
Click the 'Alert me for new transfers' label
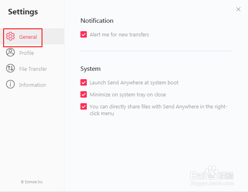coord(119,35)
